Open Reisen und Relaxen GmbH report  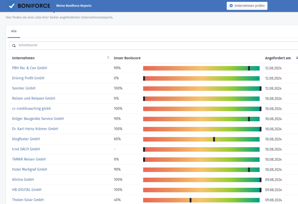click(x=34, y=98)
